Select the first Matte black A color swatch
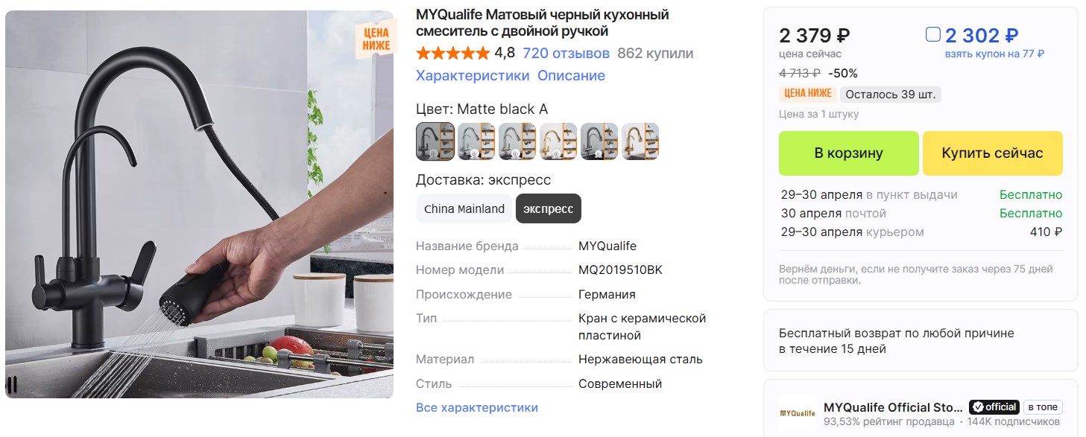This screenshot has width=1086, height=437. (x=435, y=141)
